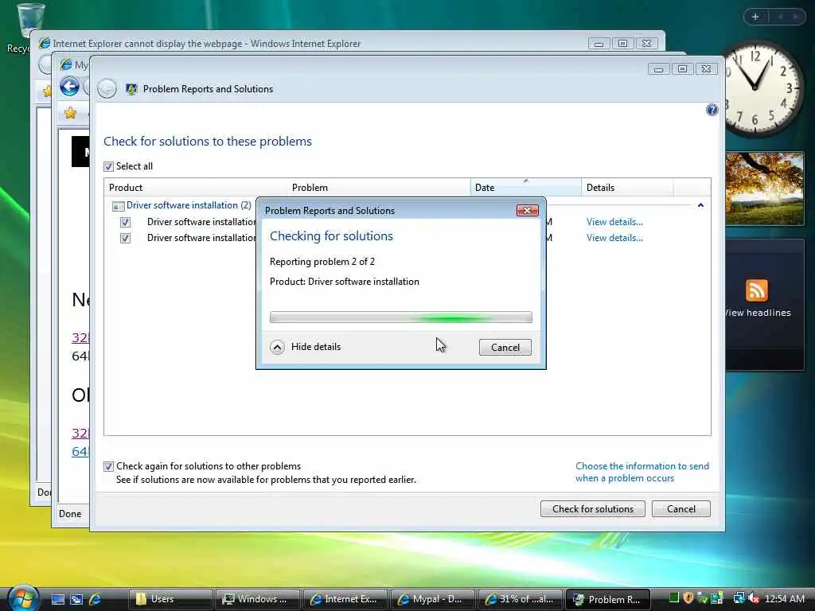The height and width of the screenshot is (611, 815).
Task: Open Choose the information to send link
Action: [642, 473]
